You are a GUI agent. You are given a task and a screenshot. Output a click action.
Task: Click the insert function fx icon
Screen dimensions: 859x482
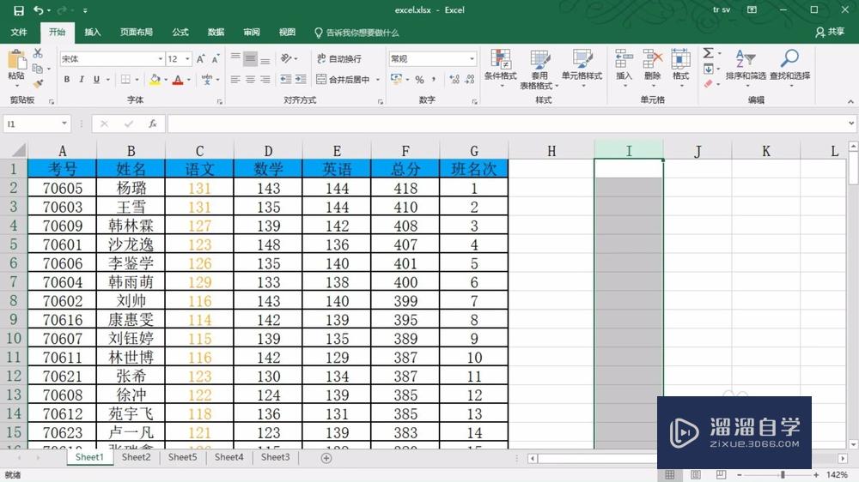coord(153,124)
